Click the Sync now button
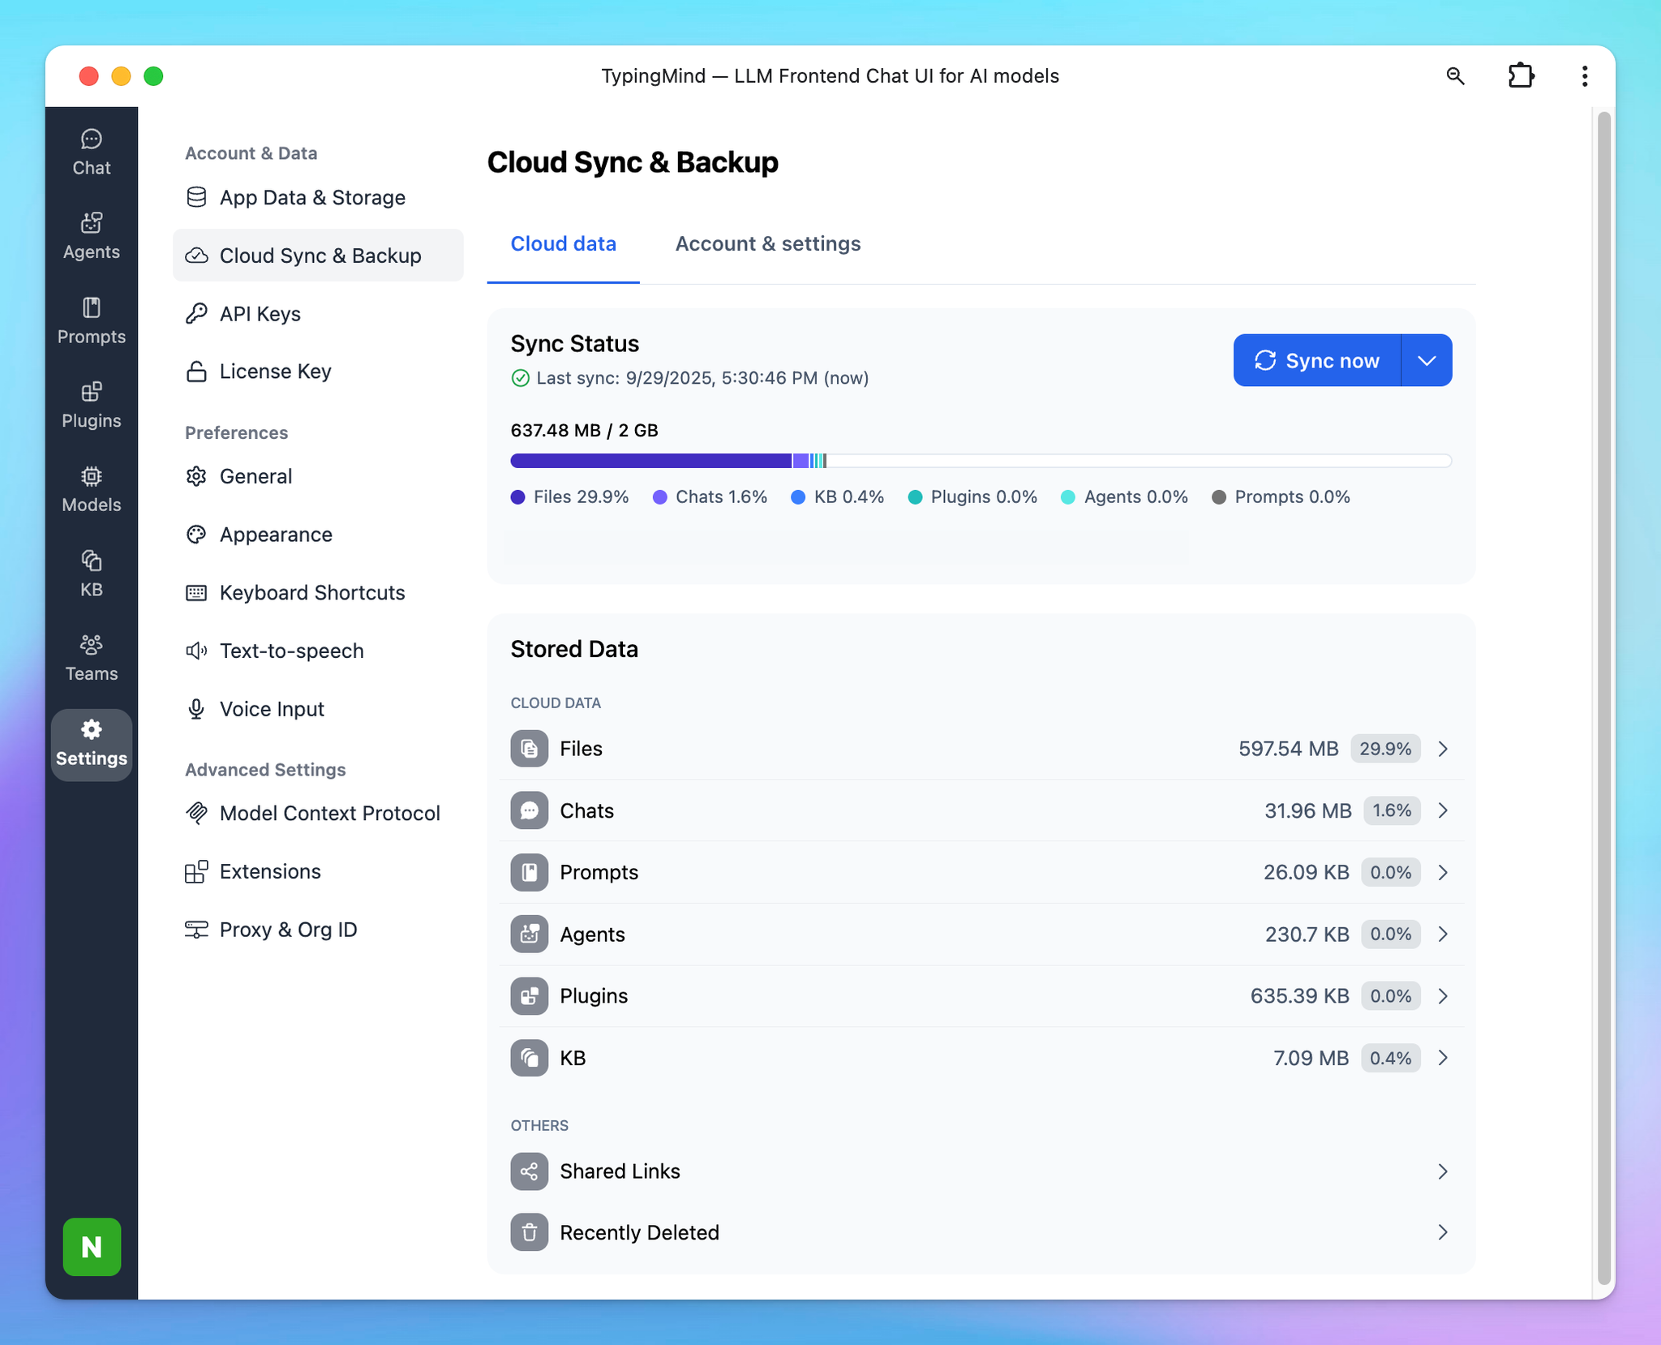1661x1345 pixels. [1315, 360]
